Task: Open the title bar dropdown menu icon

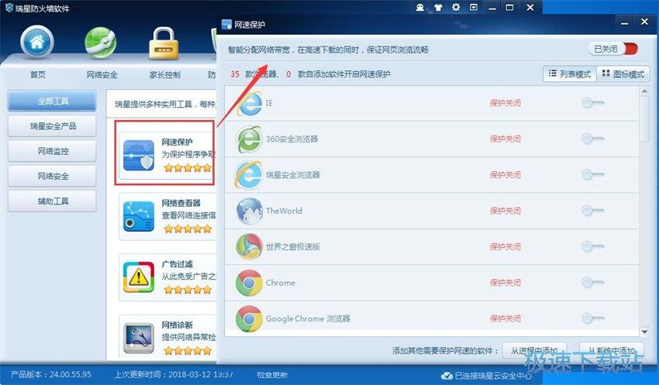Action: pos(473,7)
